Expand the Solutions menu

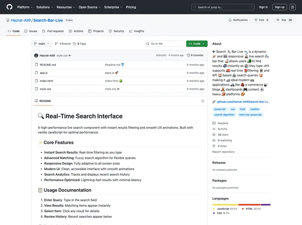tap(44, 7)
